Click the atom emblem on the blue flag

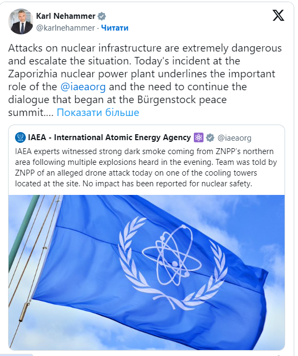click(172, 255)
